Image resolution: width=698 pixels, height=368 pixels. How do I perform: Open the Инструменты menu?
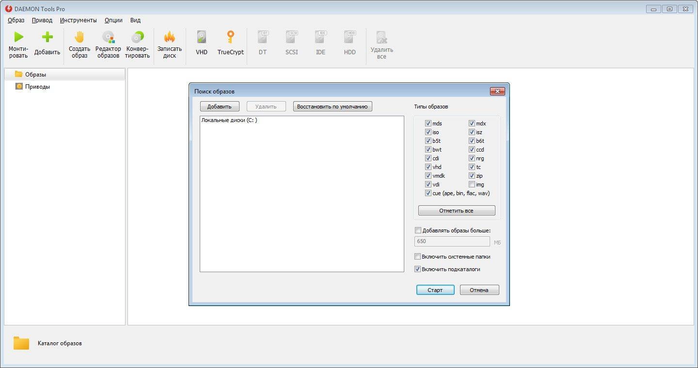point(79,20)
